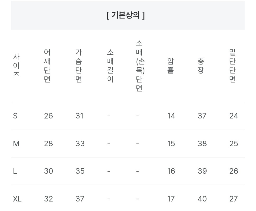
Task: Click the M size row label
Action: (x=16, y=144)
